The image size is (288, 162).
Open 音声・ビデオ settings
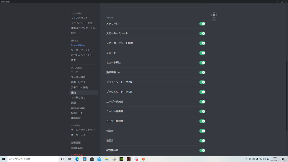(x=84, y=82)
